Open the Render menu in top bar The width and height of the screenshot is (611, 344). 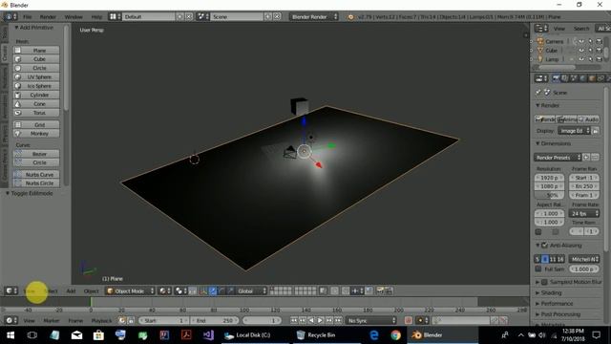click(x=48, y=17)
